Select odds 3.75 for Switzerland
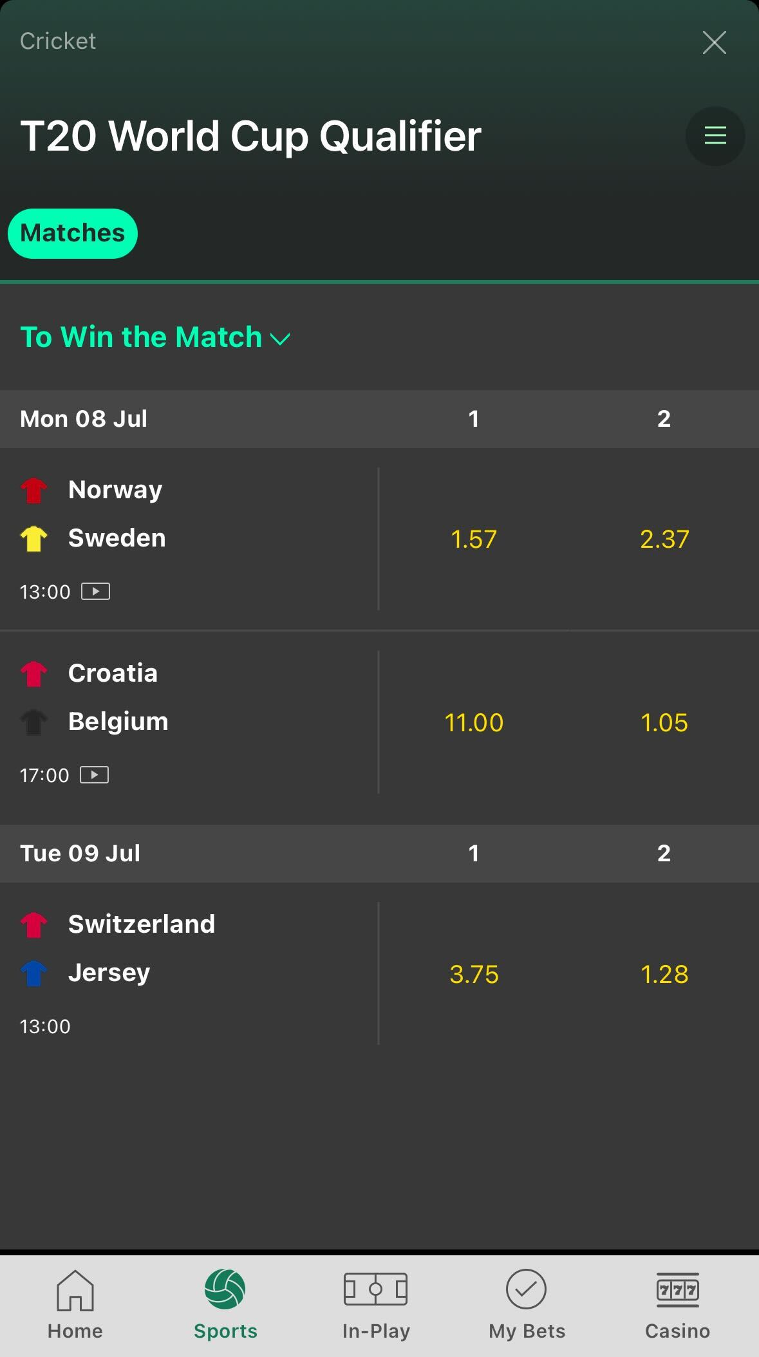Screen dimensions: 759x1357 [474, 974]
